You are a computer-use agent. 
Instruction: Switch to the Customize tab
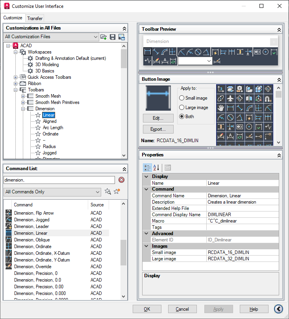(13, 18)
